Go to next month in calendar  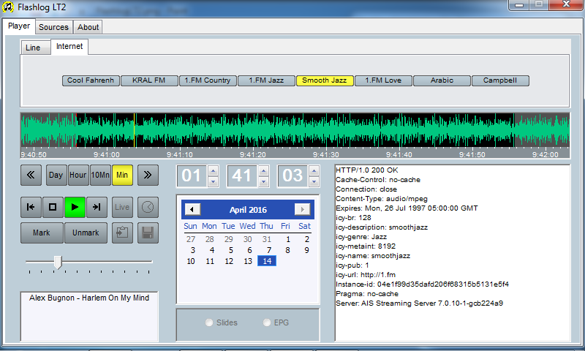click(303, 209)
